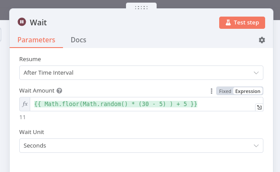Viewport: 280px width, 172px height.
Task: Switch Wait Amount to Fixed mode
Action: point(225,91)
